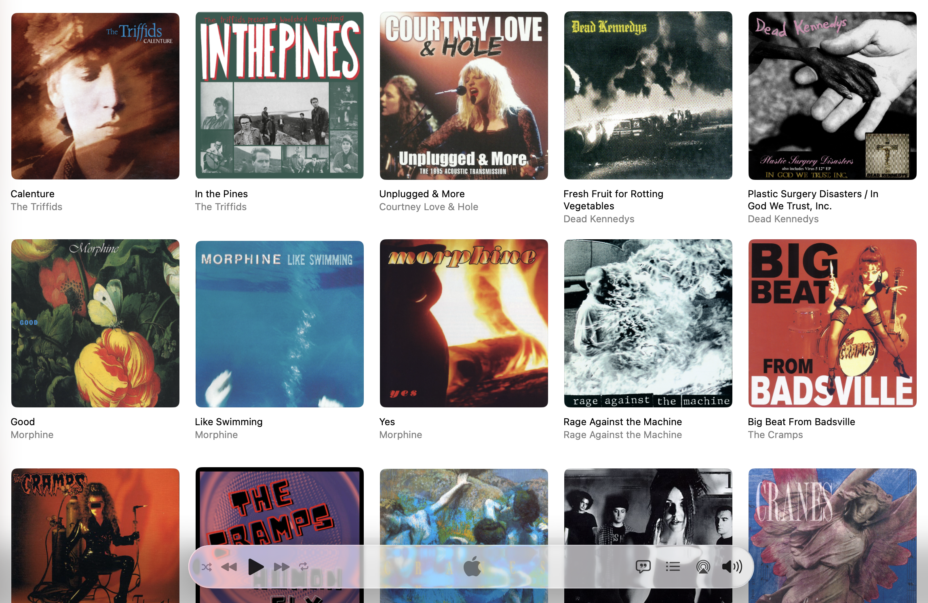Open the lyrics speech-bubble icon
This screenshot has width=928, height=603.
coord(643,567)
